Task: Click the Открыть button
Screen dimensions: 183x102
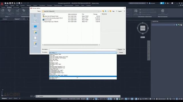Action: pyautogui.click(x=120, y=50)
